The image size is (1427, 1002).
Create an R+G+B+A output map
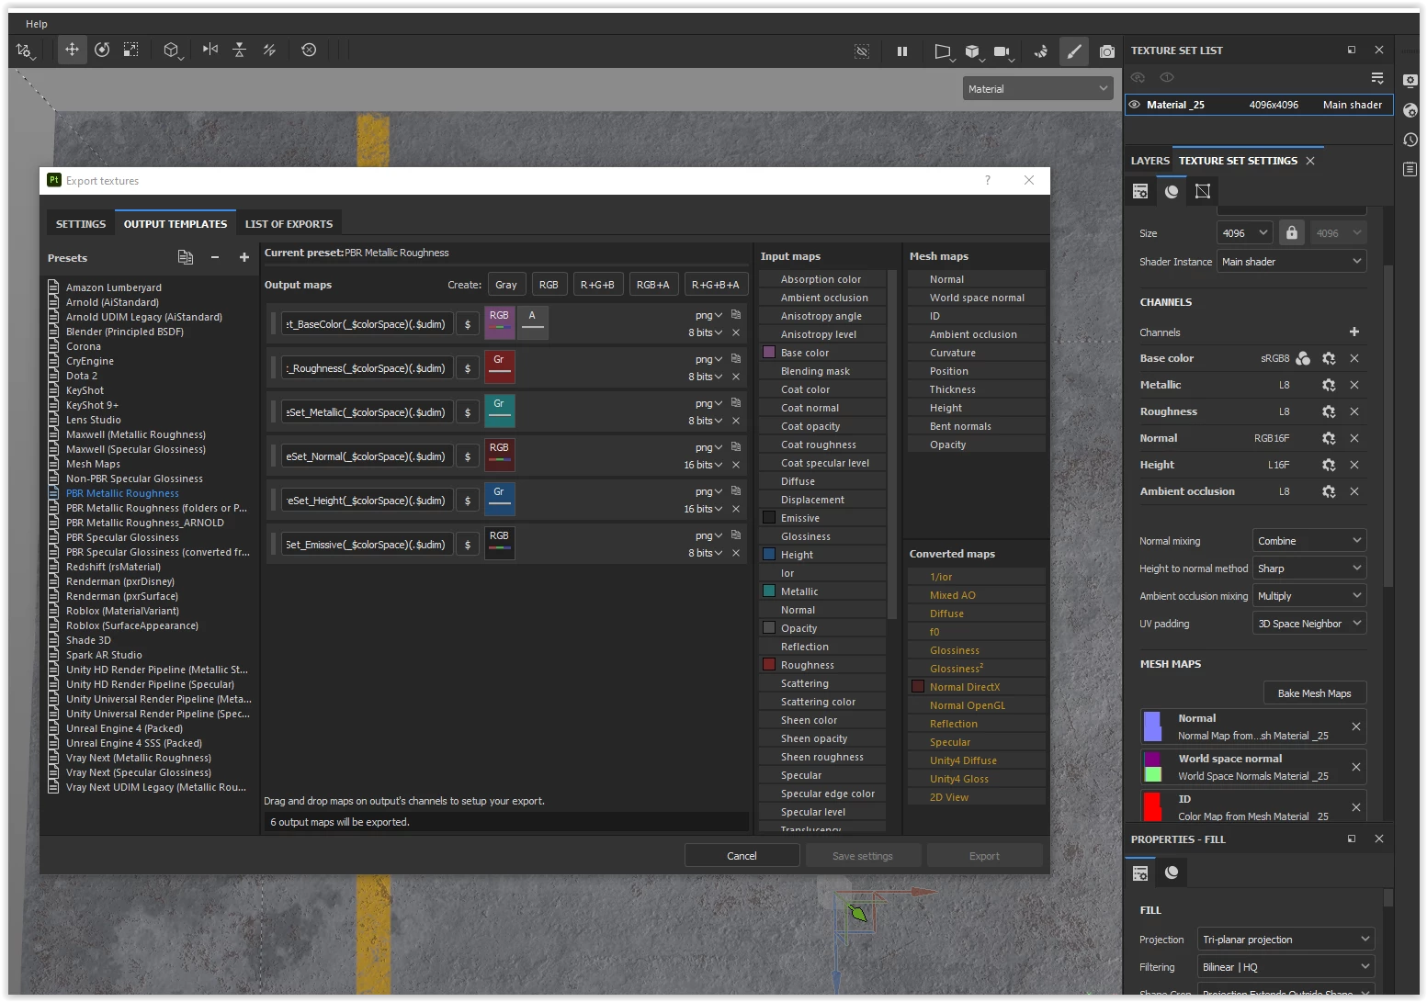pyautogui.click(x=715, y=285)
